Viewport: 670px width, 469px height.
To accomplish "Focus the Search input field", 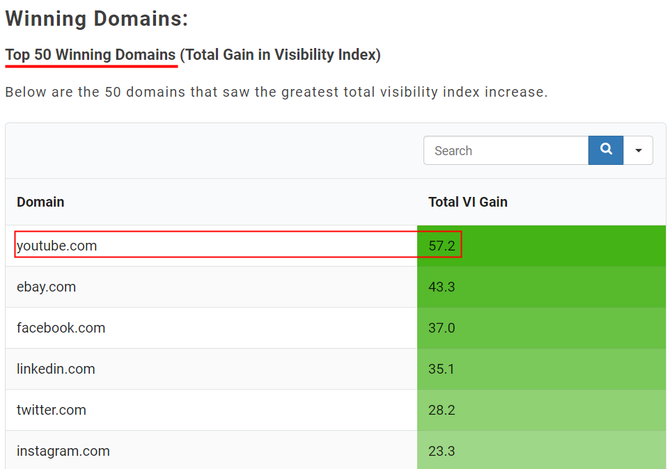I will point(506,150).
